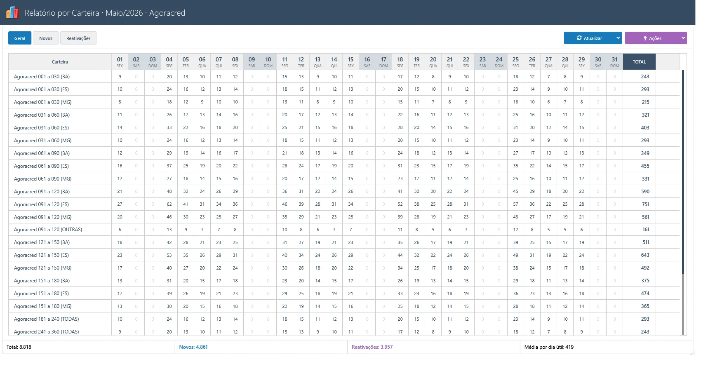Select row Agoracred 091 a 120 (OUTRAS)
This screenshot has height=371, width=701.
click(344, 230)
